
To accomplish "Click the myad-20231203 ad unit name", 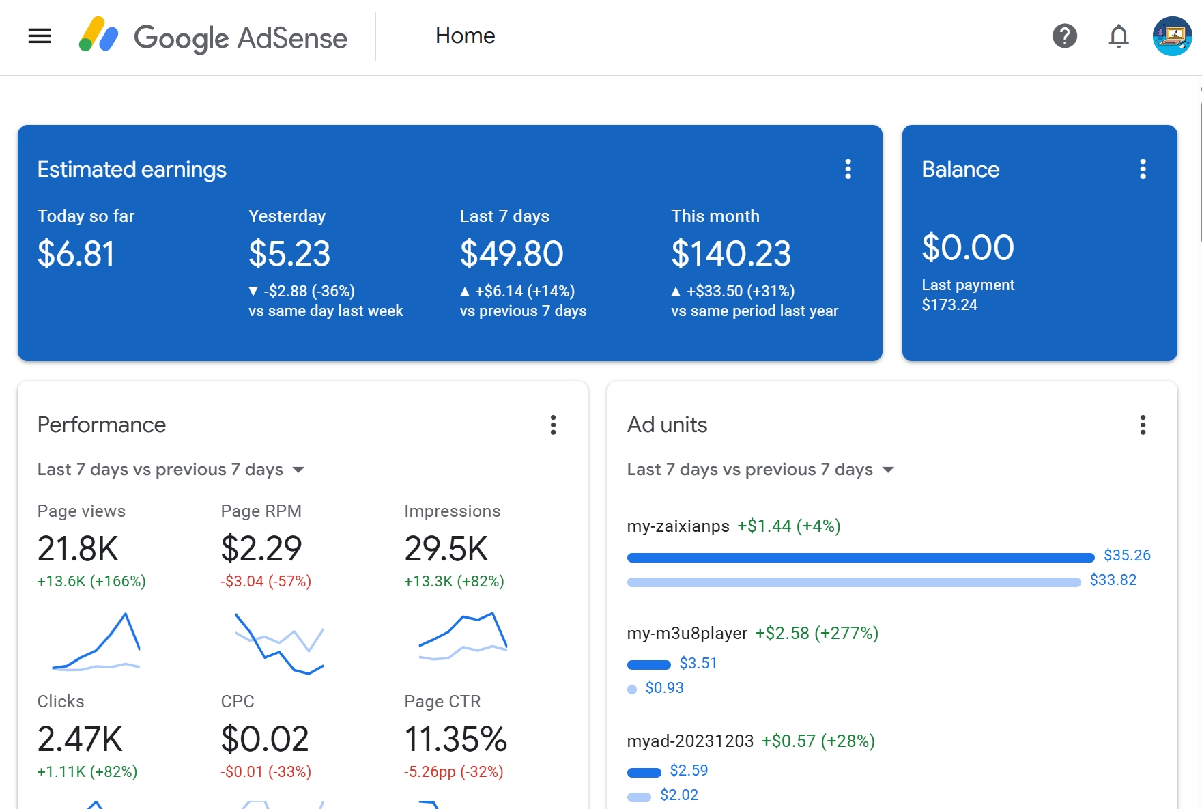I will [x=690, y=741].
